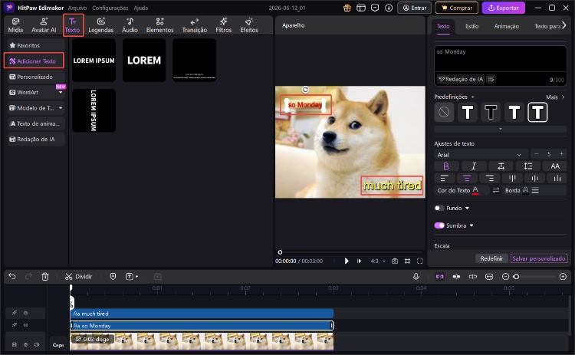Open the Personalizado text category
Viewport: 575px width, 355px height.
tap(35, 77)
